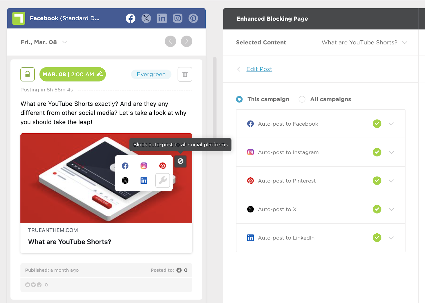Image resolution: width=425 pixels, height=303 pixels.
Task: Click the block auto-post circle-slash icon
Action: point(180,161)
